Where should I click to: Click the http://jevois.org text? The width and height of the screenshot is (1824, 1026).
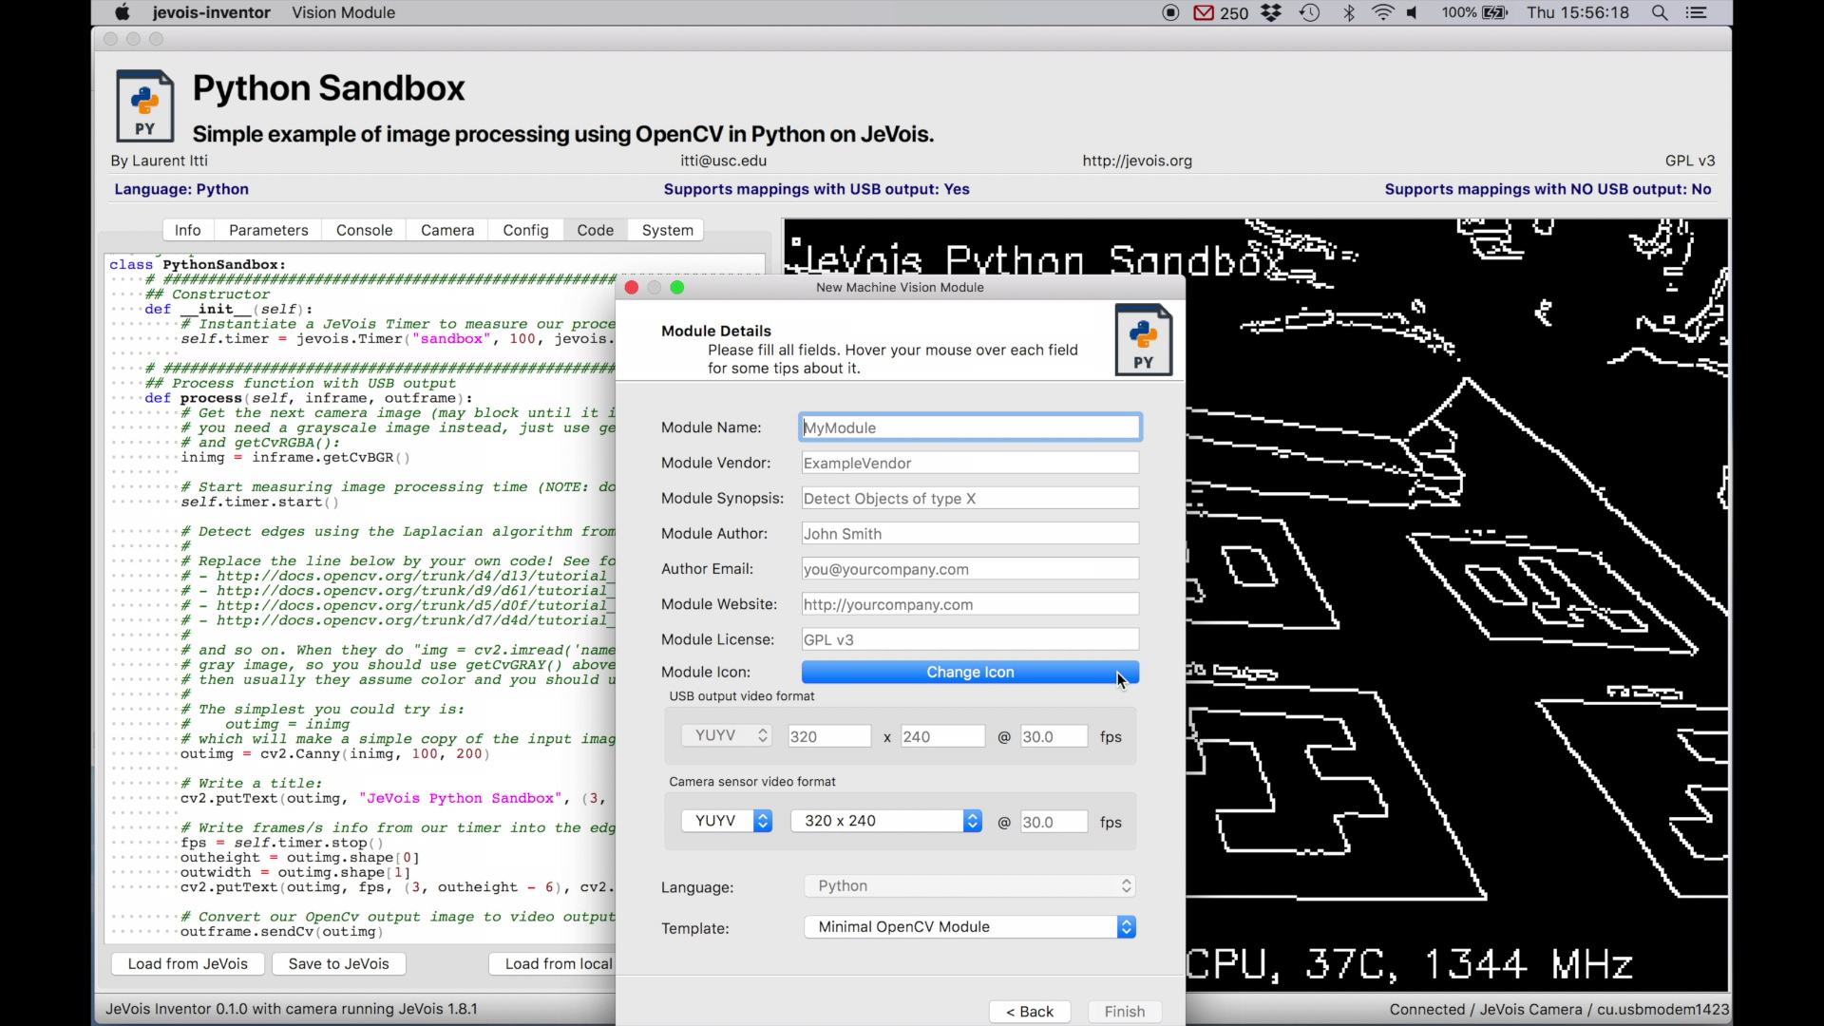coord(1137,161)
